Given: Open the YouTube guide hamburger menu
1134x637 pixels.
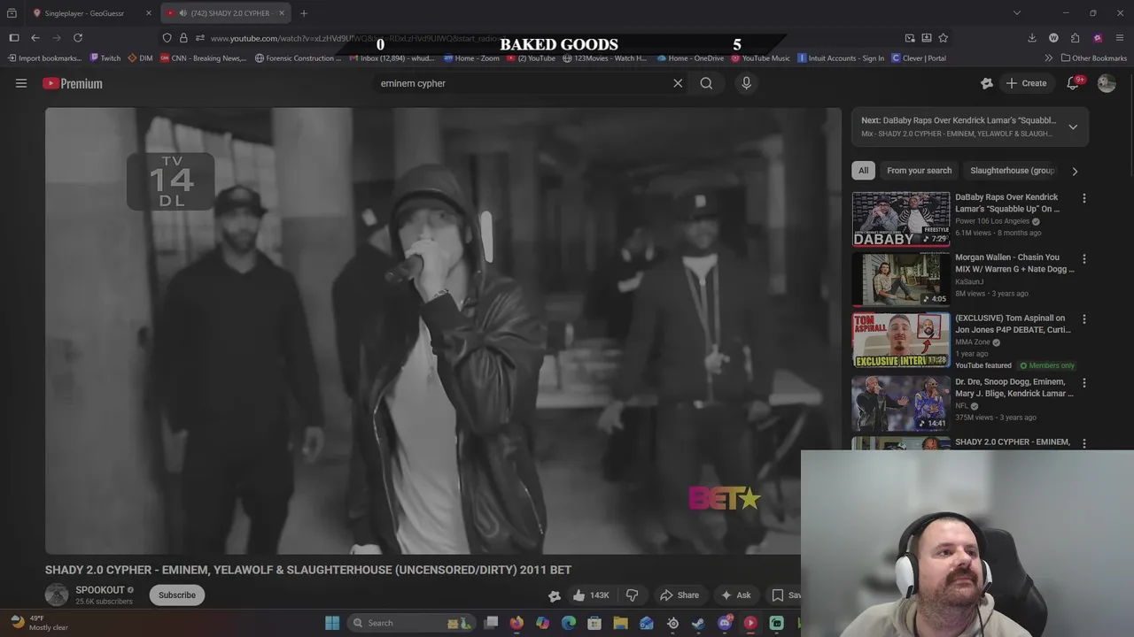Looking at the screenshot, I should click(21, 83).
